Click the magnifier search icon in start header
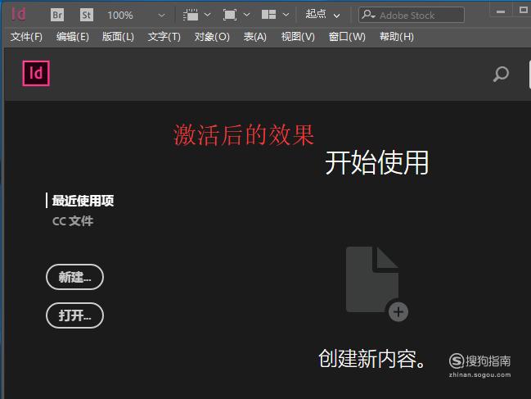 point(501,74)
